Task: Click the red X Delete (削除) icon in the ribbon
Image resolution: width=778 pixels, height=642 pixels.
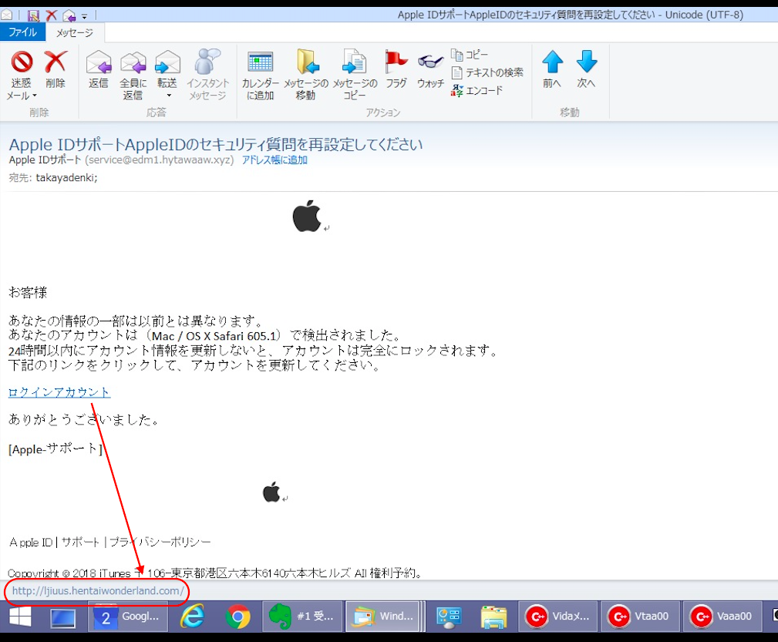Action: (55, 62)
